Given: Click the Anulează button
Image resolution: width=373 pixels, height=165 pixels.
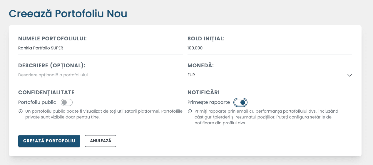Looking at the screenshot, I should 101,141.
